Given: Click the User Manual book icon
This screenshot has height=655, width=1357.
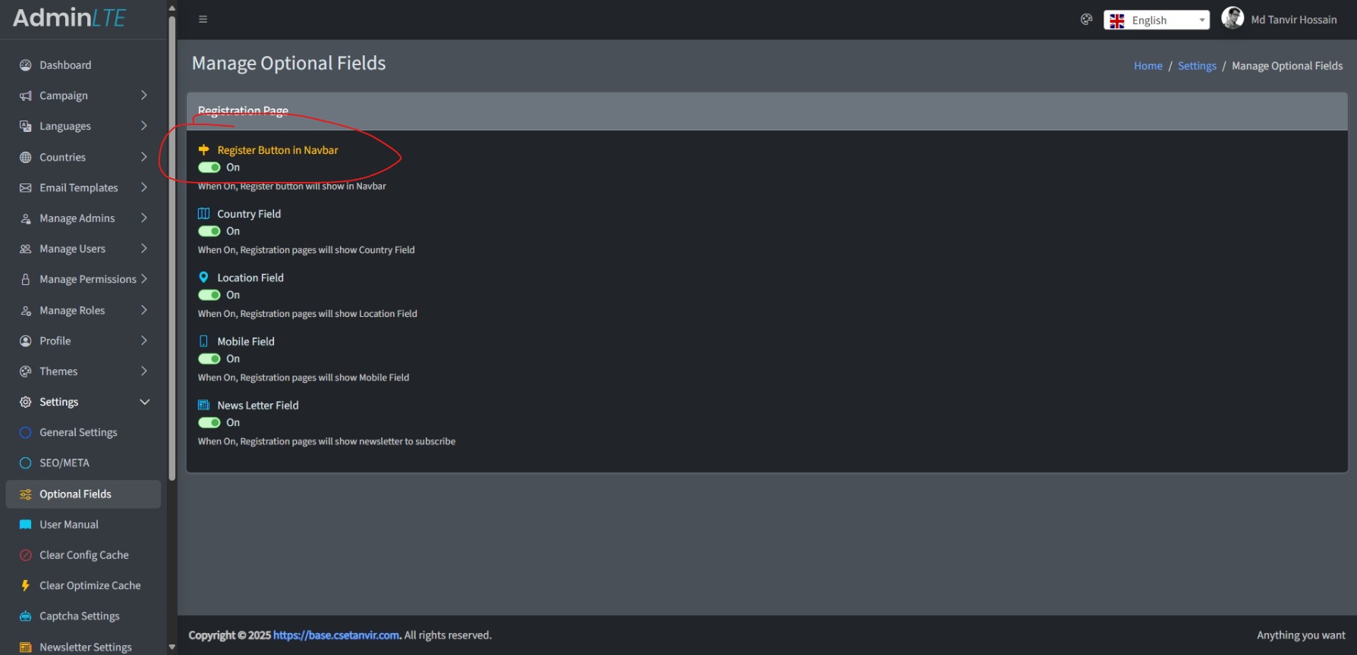Looking at the screenshot, I should (x=25, y=525).
